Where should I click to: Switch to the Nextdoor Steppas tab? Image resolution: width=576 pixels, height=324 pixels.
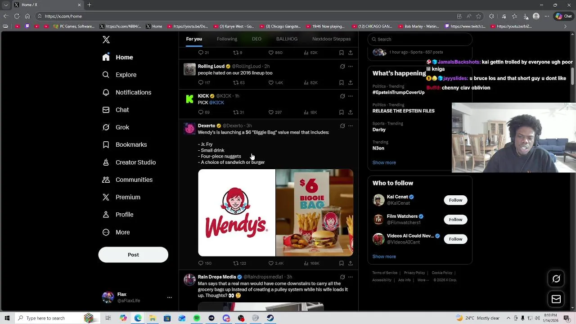coord(331,39)
